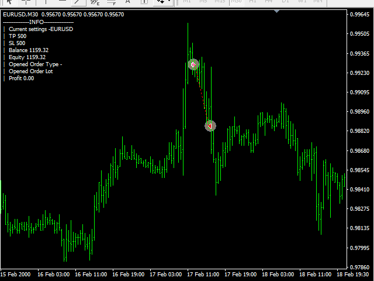Viewport: 374px width, 281px height.
Task: Enable the M15 timeframe button
Action: coord(219,2)
